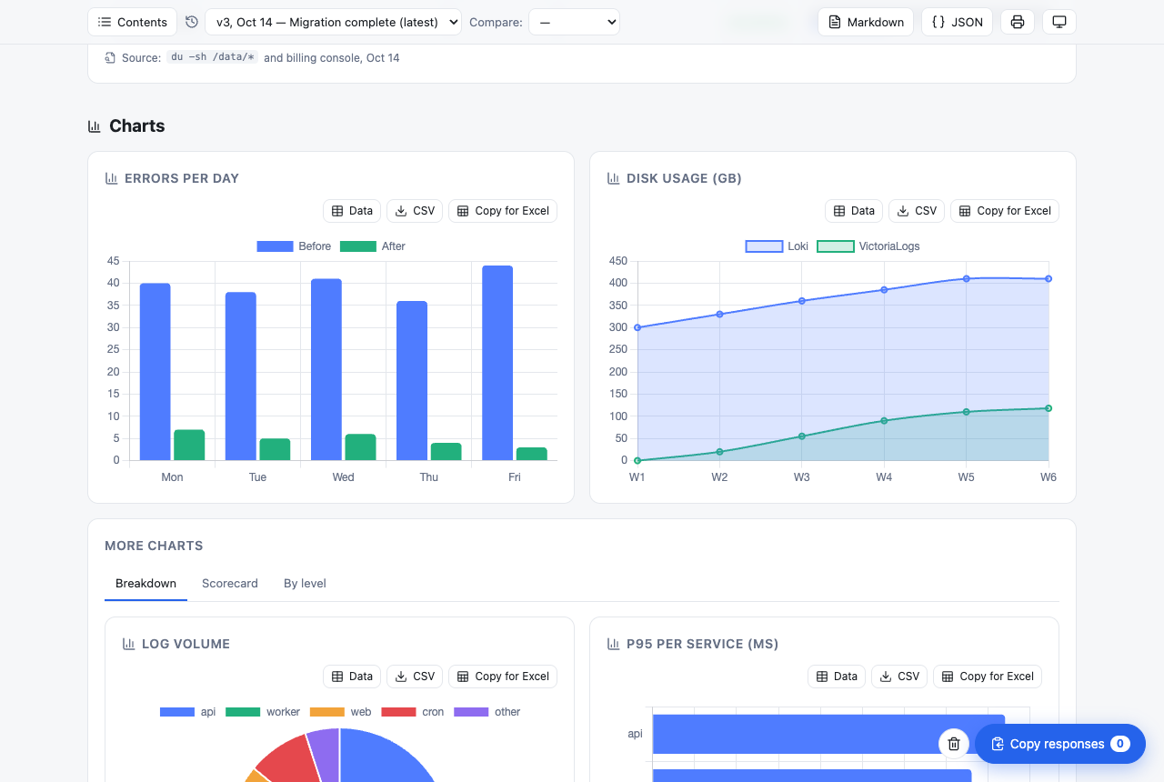The width and height of the screenshot is (1164, 782).
Task: Download CSV for Log Volume chart
Action: [x=415, y=677]
